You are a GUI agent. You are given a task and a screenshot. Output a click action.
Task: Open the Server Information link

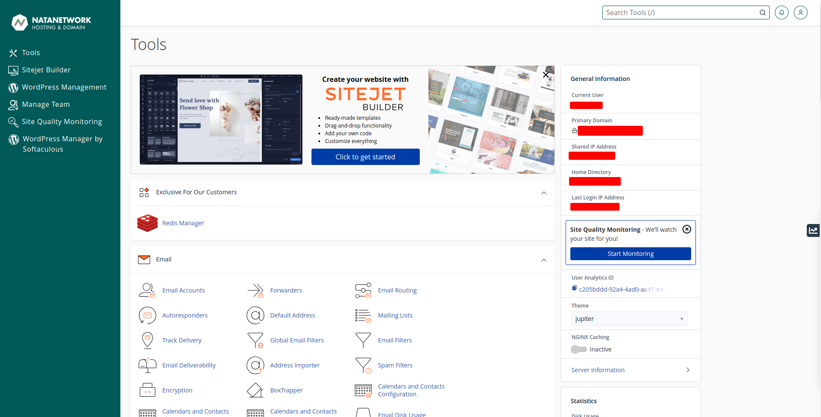pyautogui.click(x=598, y=370)
